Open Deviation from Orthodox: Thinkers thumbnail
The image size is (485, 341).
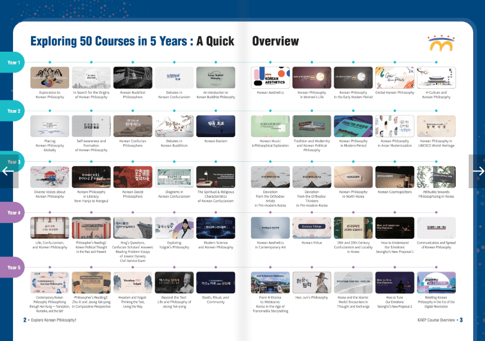[312, 177]
